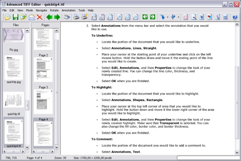Click the page with brush annotation icon
This screenshot has height=161, width=241.
click(194, 17)
